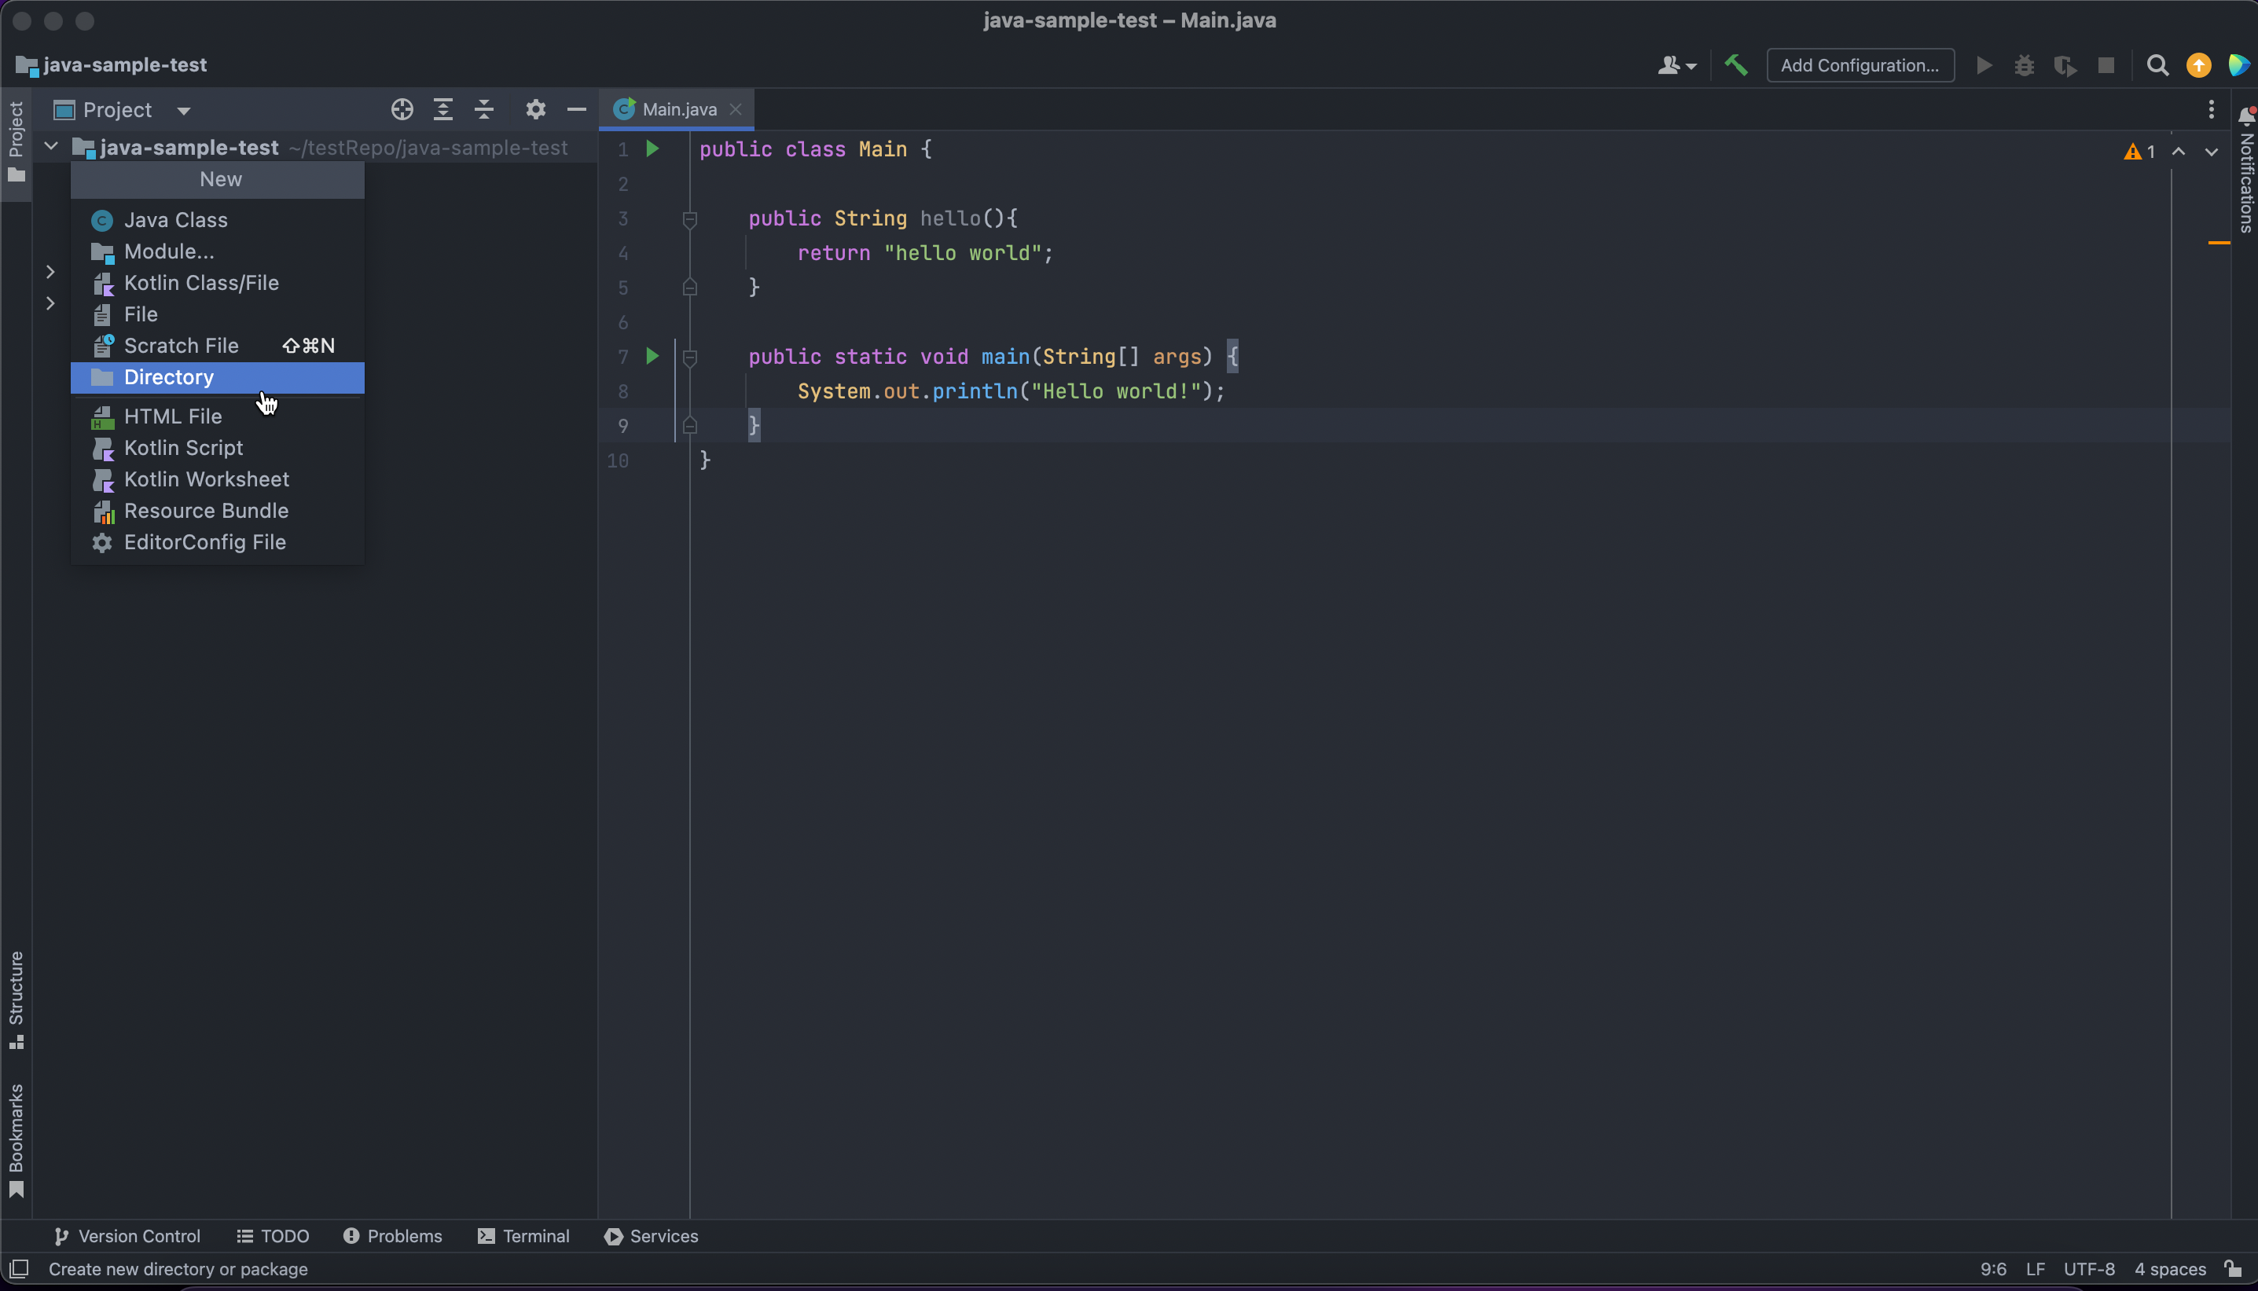Click the Expand All icon in Project panel

pyautogui.click(x=442, y=109)
